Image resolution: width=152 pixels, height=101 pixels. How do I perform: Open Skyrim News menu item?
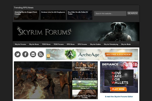(x=34, y=44)
